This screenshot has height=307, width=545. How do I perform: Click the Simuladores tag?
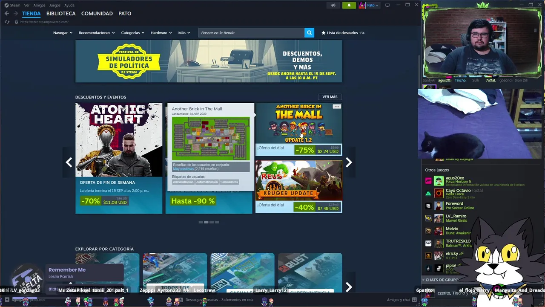[x=229, y=182]
